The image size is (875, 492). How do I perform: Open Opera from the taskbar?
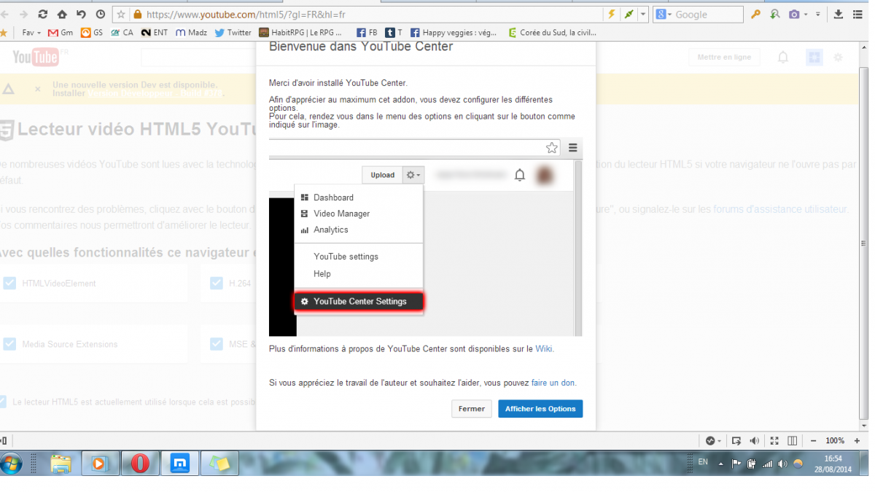point(140,464)
